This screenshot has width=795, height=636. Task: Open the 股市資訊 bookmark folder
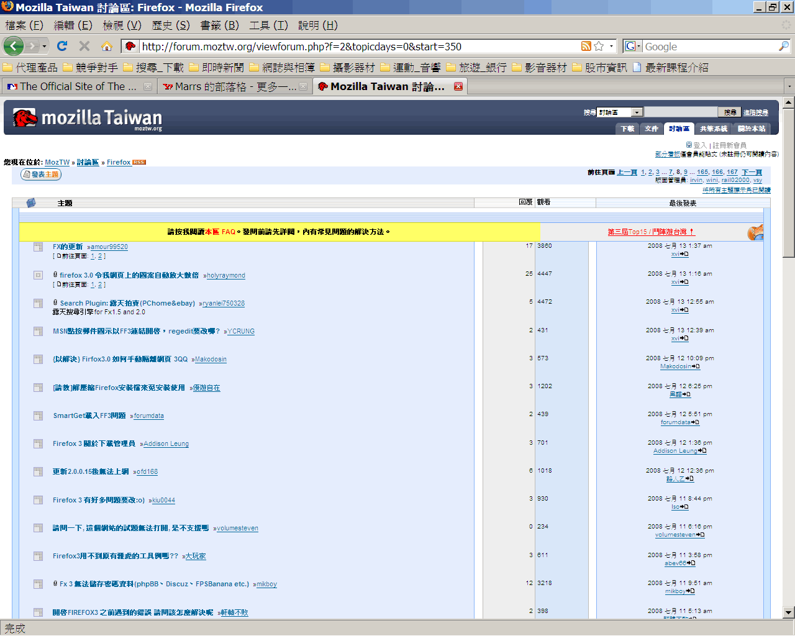click(599, 67)
